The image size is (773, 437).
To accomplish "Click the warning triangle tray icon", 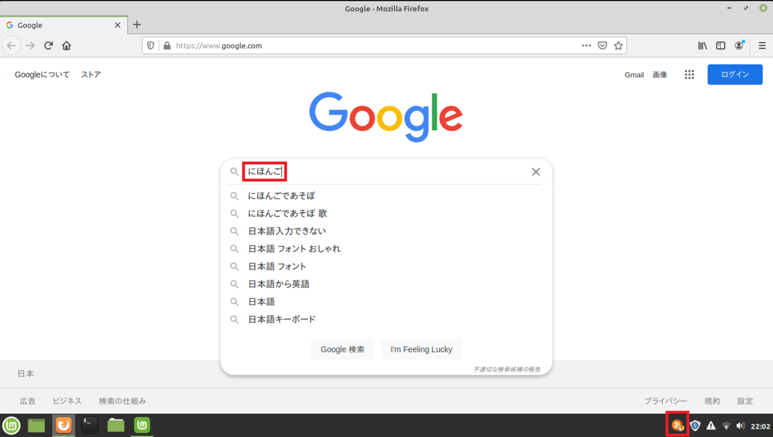I will click(711, 425).
